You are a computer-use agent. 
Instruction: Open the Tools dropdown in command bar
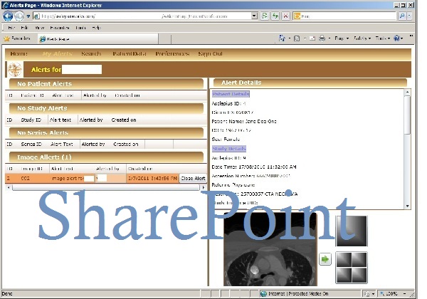(x=383, y=38)
